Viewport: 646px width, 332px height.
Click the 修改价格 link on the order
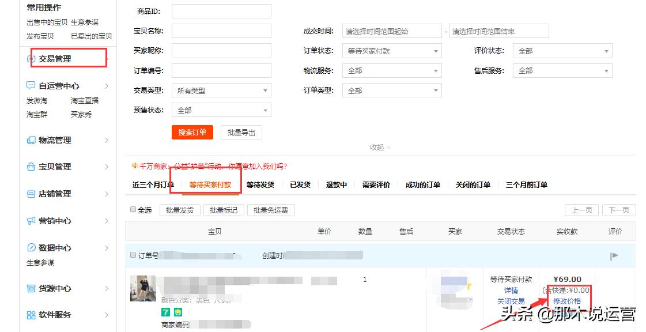point(566,300)
